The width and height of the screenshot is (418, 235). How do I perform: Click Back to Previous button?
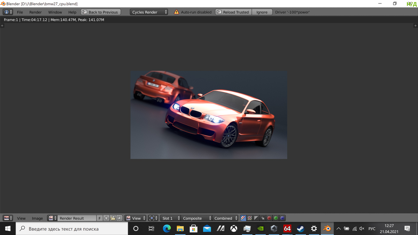pos(101,12)
